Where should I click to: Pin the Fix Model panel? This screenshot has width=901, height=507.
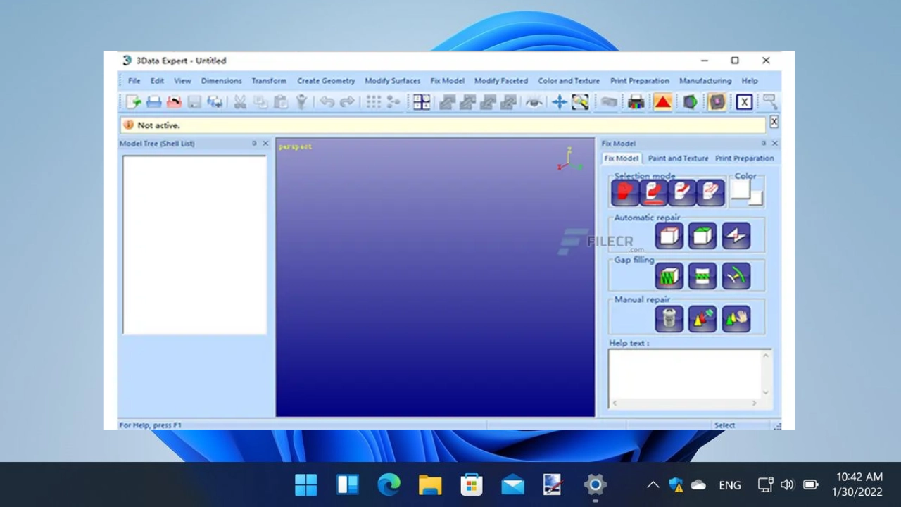(x=763, y=143)
